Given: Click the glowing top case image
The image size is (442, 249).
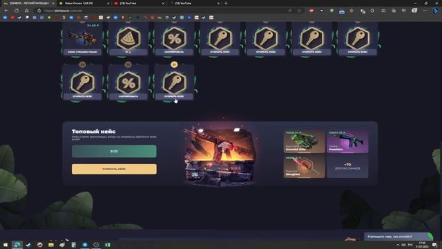Looking at the screenshot, I should coord(220,157).
